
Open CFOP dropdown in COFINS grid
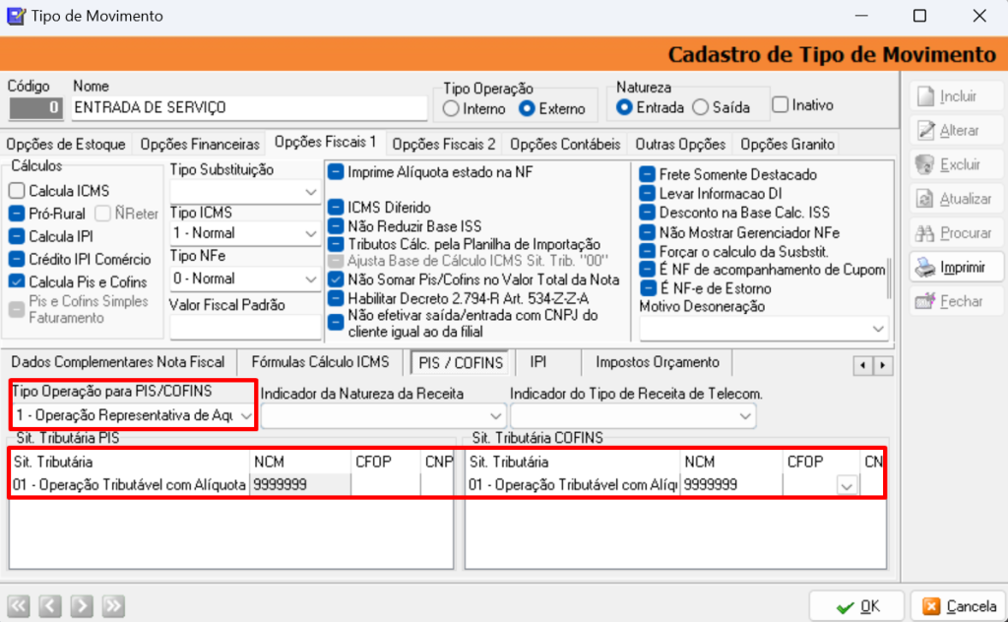847,486
